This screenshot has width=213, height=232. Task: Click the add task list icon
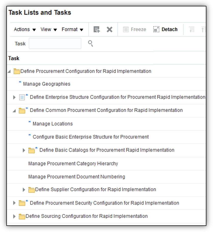97,30
